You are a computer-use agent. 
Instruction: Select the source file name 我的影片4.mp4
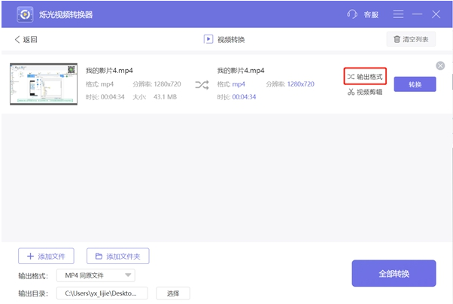coord(109,71)
